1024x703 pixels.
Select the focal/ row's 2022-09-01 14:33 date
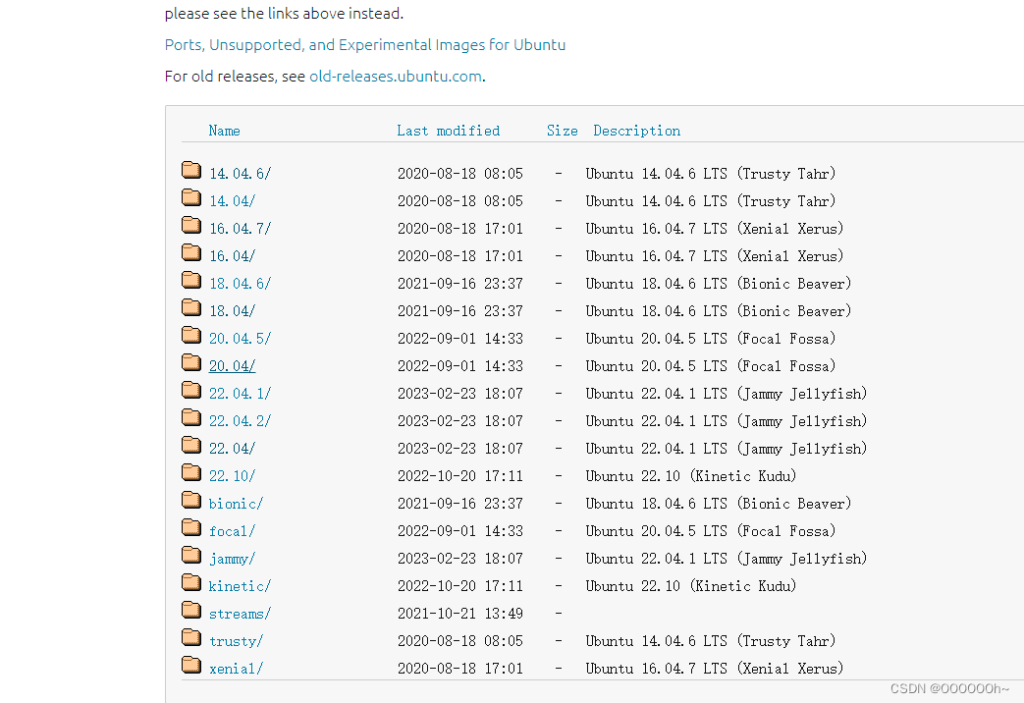(460, 531)
